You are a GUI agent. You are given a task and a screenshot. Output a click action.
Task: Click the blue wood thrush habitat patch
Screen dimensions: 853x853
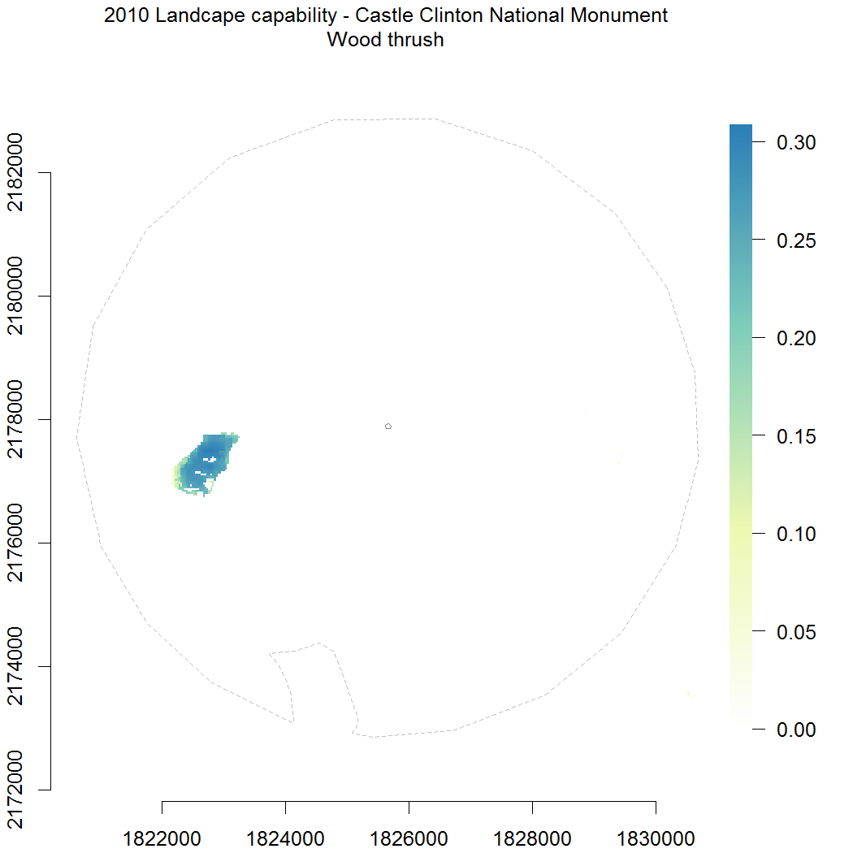[205, 465]
